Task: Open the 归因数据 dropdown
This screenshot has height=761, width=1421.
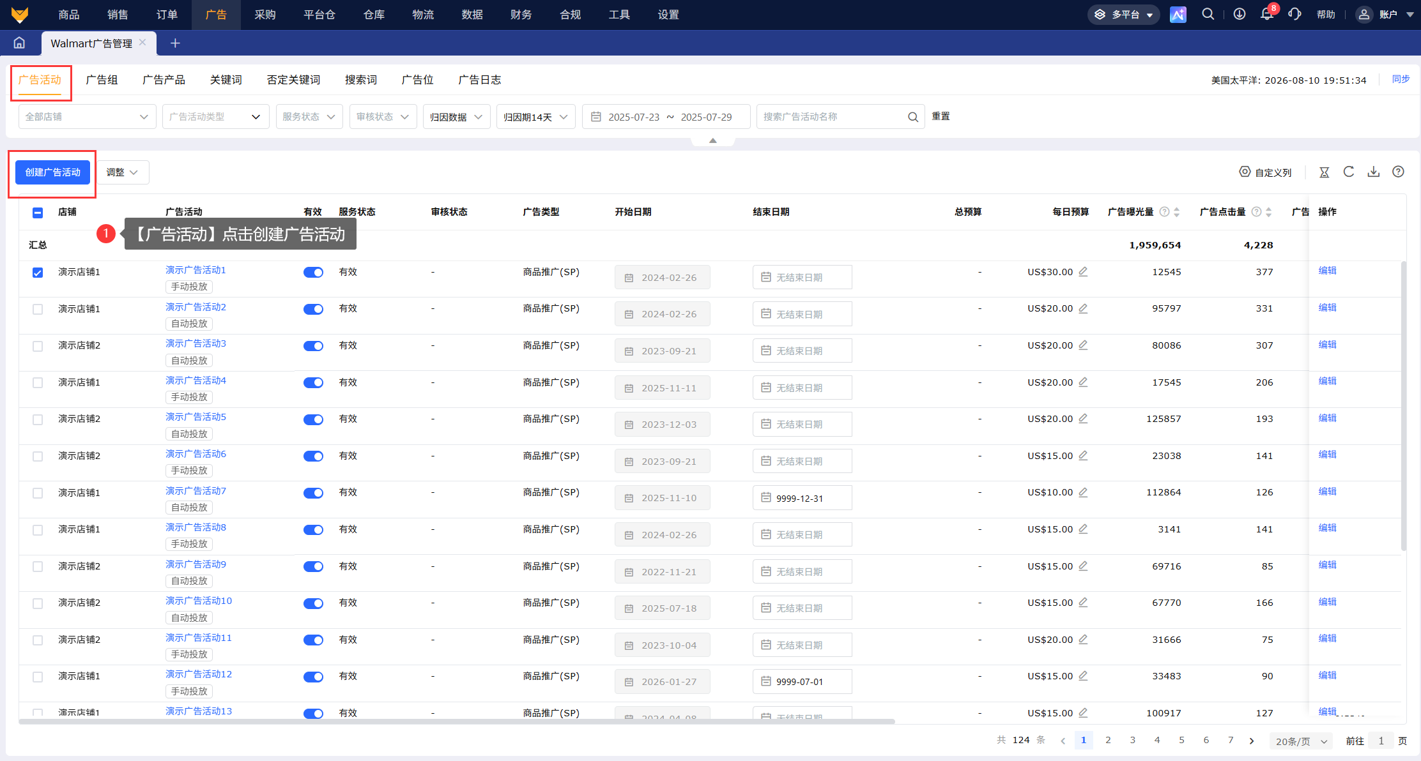Action: click(456, 117)
